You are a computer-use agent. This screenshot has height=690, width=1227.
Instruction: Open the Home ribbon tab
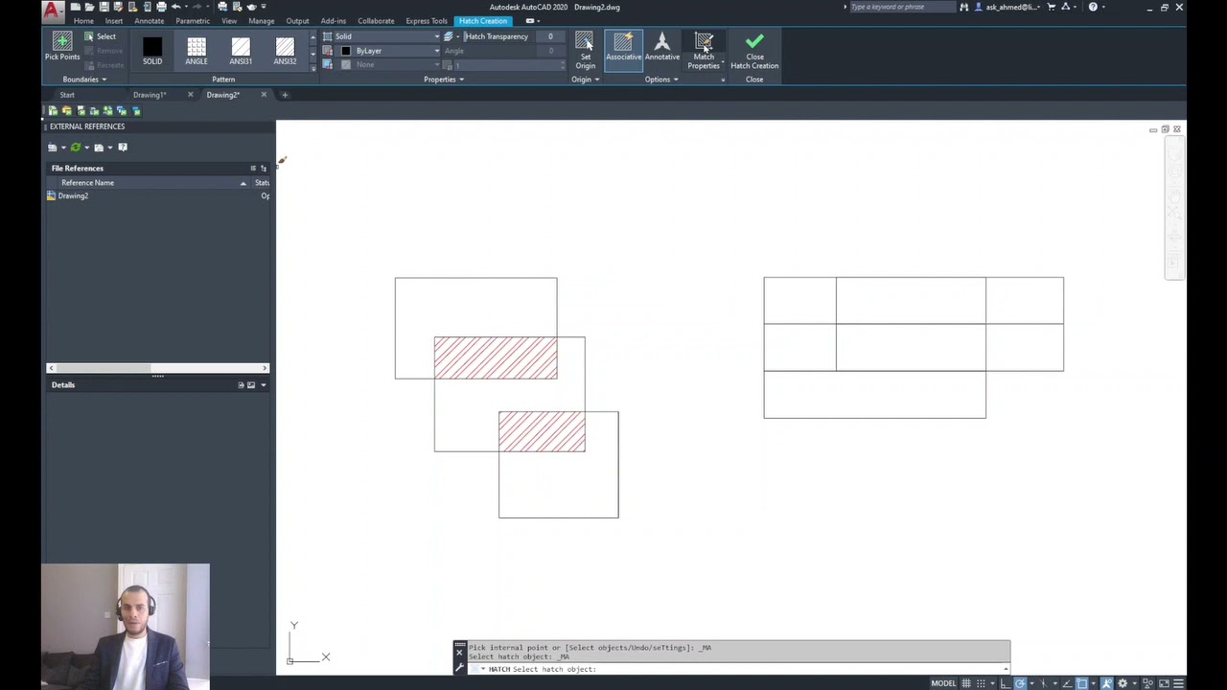click(x=83, y=21)
